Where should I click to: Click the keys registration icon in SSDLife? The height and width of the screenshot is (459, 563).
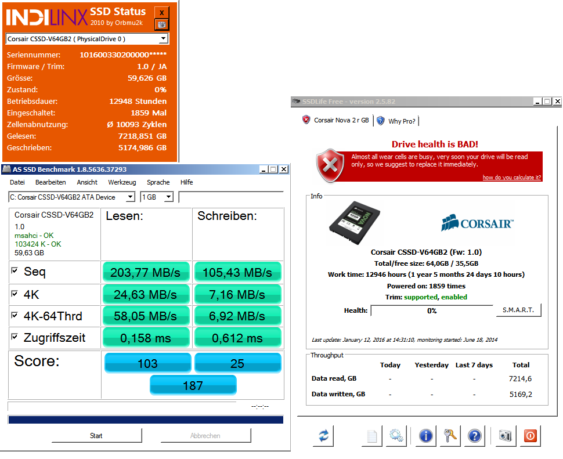pos(450,436)
